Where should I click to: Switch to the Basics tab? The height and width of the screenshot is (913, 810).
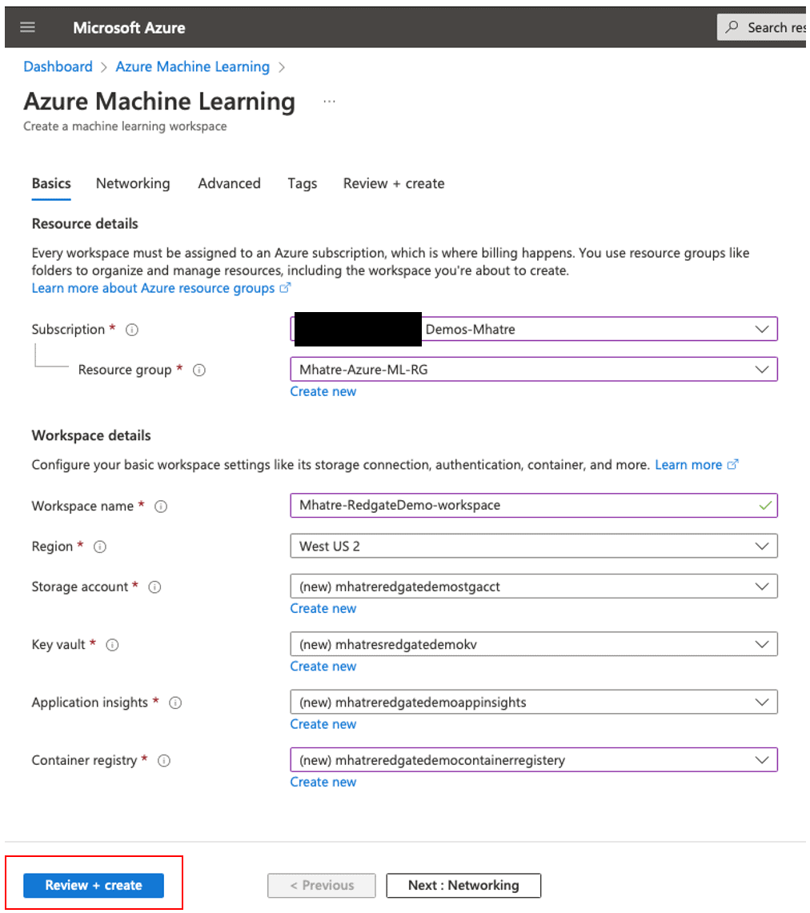51,183
